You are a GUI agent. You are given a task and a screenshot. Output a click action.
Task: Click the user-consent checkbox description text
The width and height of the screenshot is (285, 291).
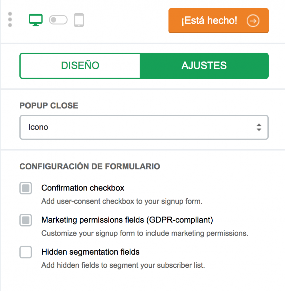click(x=122, y=201)
